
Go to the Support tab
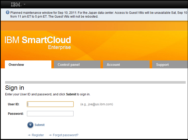(170, 65)
